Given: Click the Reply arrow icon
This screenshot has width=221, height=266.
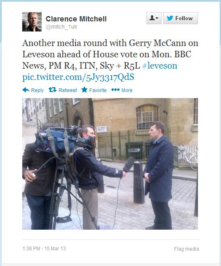Looking at the screenshot, I should pos(26,90).
